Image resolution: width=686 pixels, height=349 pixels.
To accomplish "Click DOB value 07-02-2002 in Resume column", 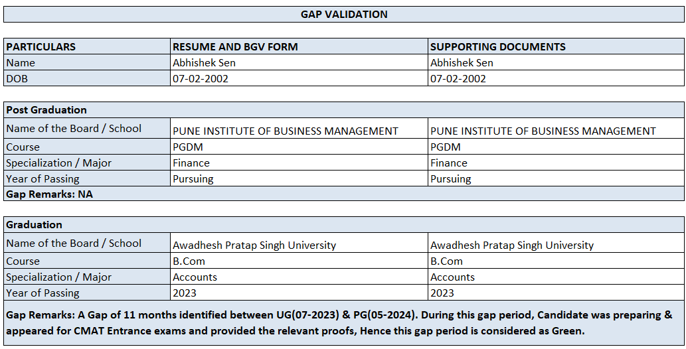I will (201, 78).
